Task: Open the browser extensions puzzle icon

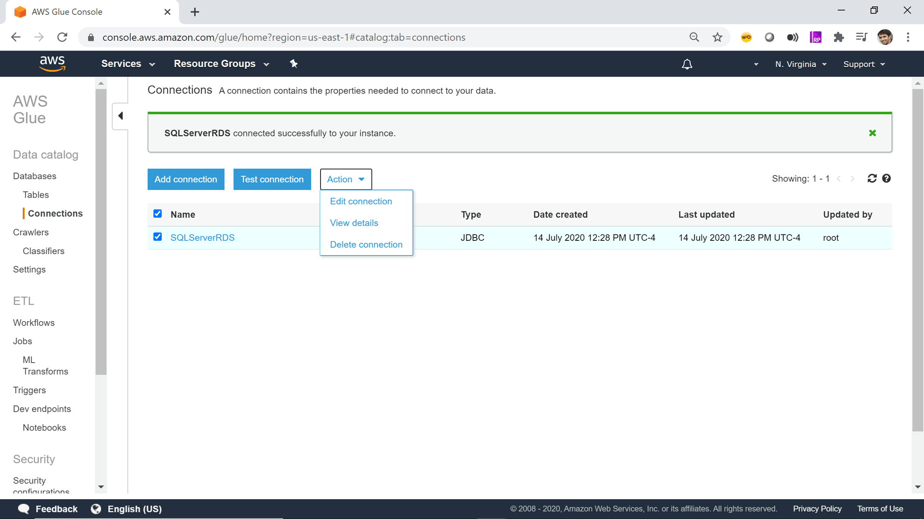Action: tap(839, 37)
